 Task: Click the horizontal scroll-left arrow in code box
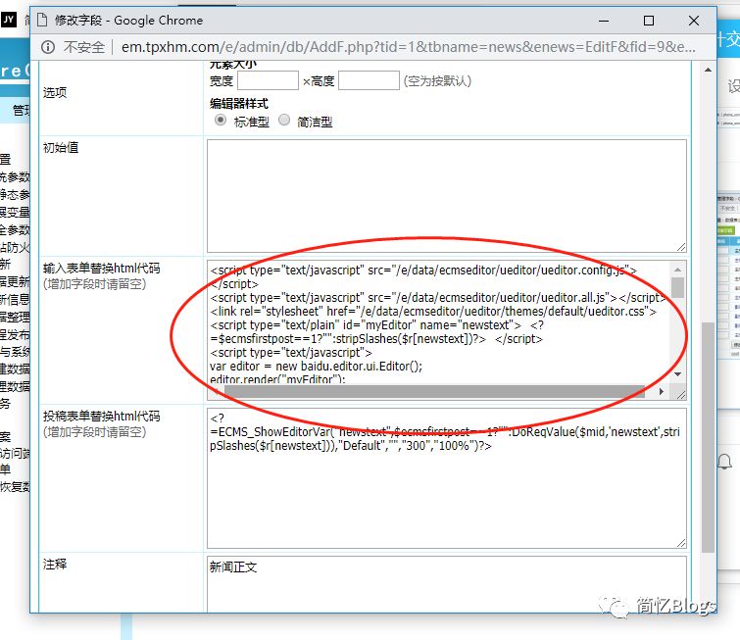coord(216,392)
